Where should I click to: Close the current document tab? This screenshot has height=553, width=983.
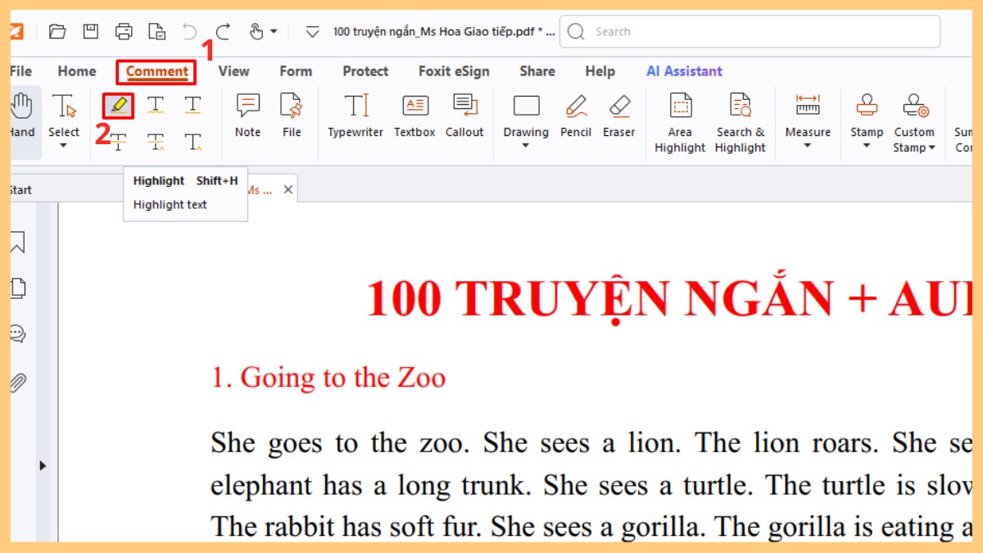coord(288,189)
